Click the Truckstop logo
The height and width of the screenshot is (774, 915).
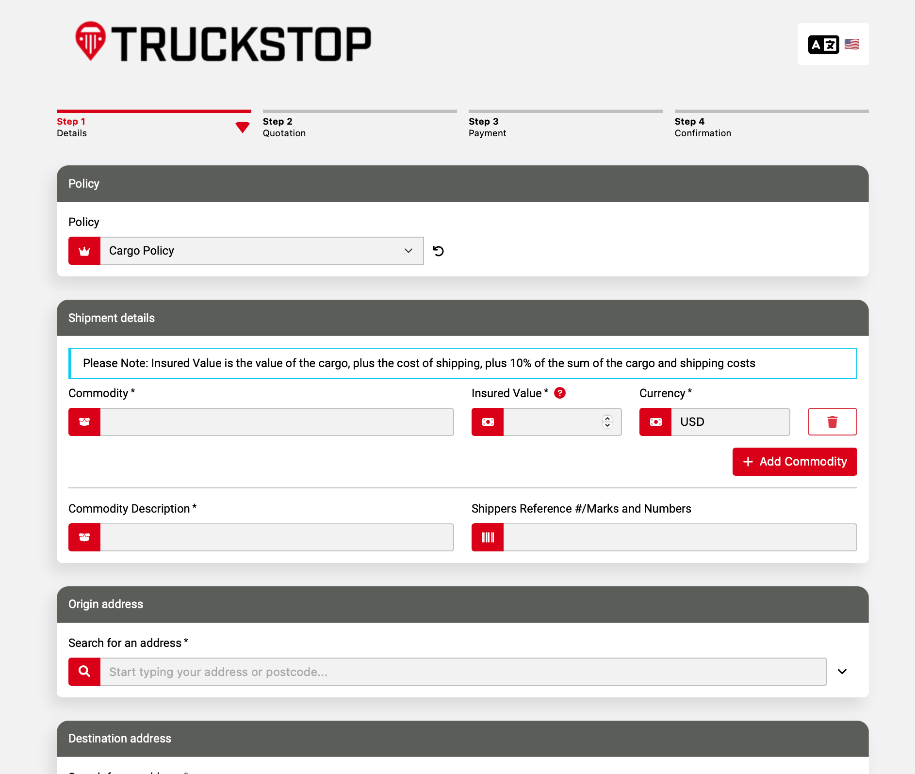223,43
